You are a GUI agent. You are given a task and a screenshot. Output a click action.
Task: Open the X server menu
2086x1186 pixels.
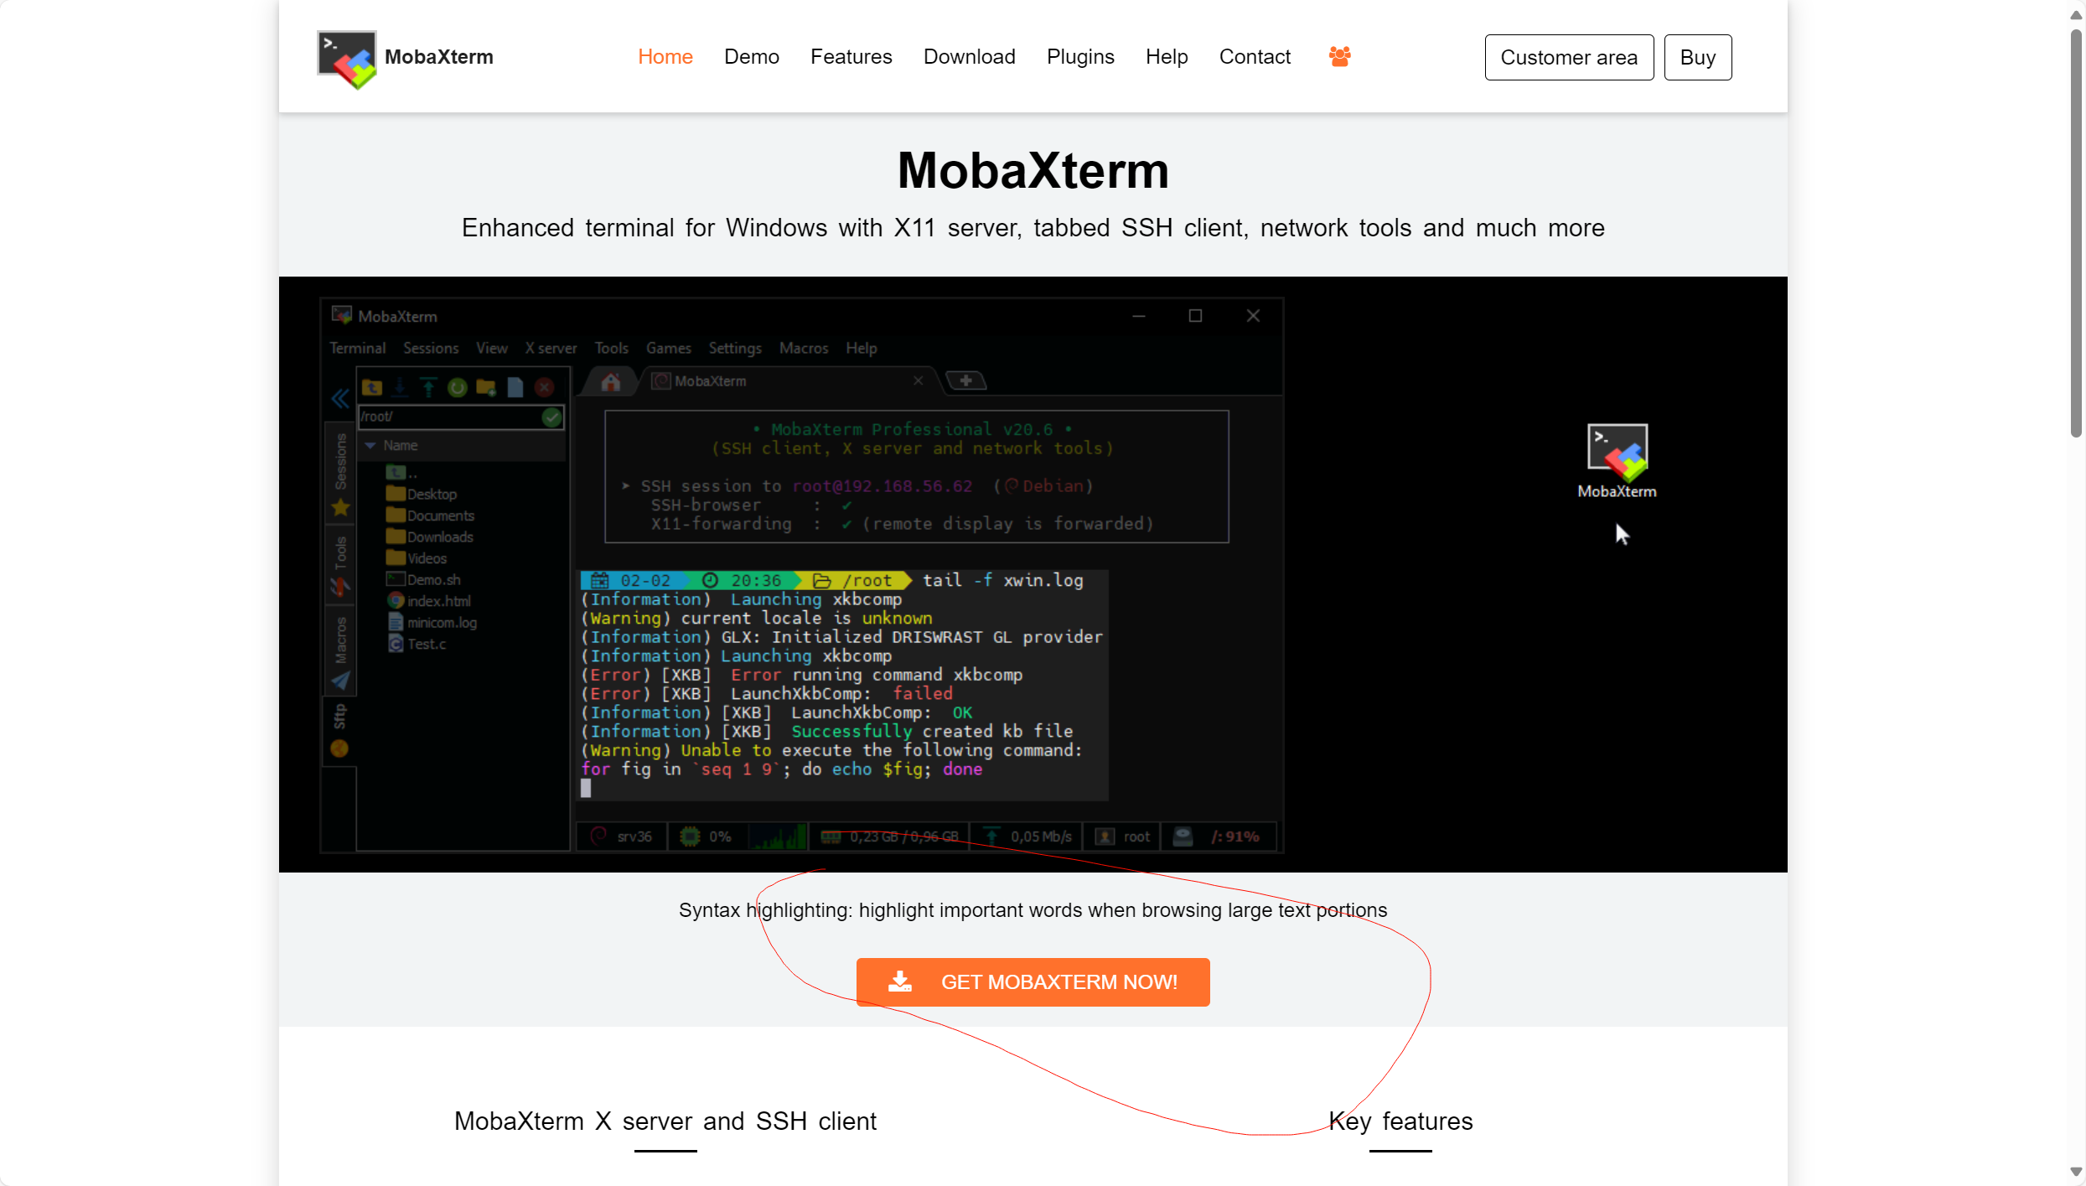[551, 348]
